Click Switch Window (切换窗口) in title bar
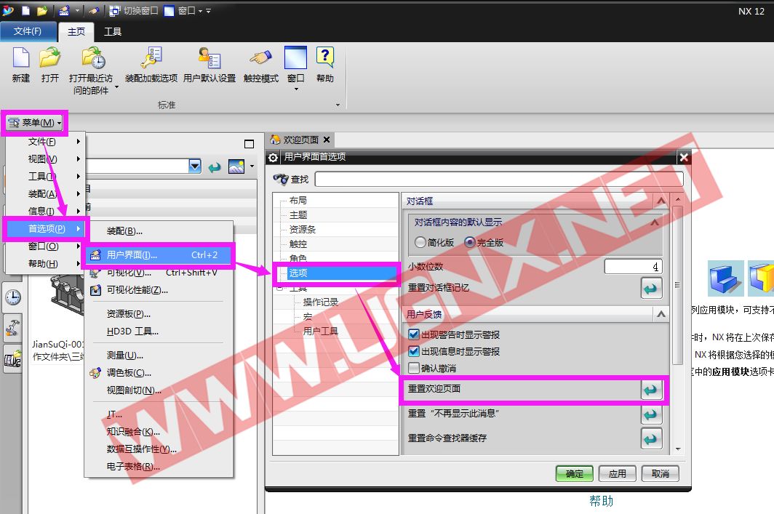The width and height of the screenshot is (774, 514). [134, 10]
